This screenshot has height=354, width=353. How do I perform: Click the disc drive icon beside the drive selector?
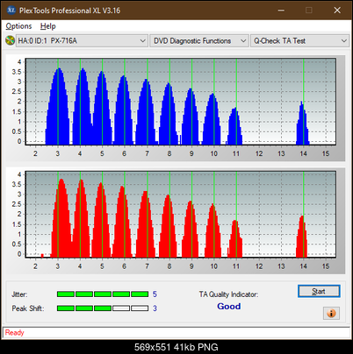tap(10, 40)
